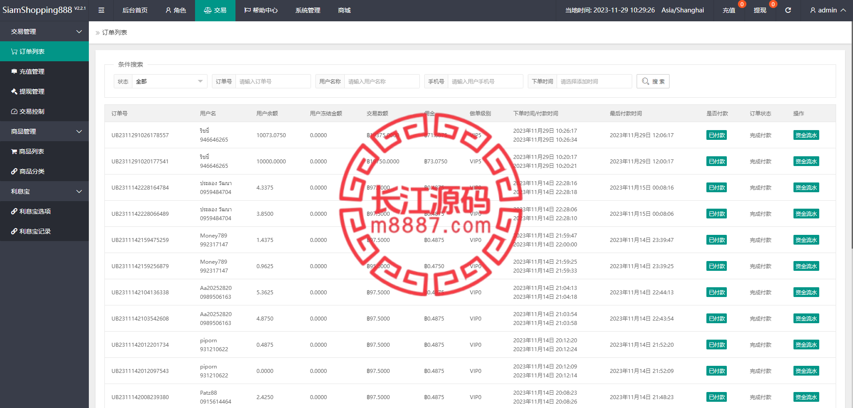Image resolution: width=853 pixels, height=408 pixels.
Task: Click 已付款 badge for order UB2311142012201734
Action: [717, 345]
